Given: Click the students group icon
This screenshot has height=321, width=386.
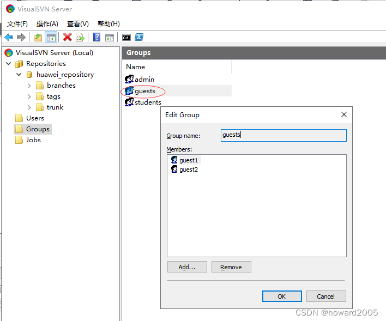Looking at the screenshot, I should [x=129, y=102].
